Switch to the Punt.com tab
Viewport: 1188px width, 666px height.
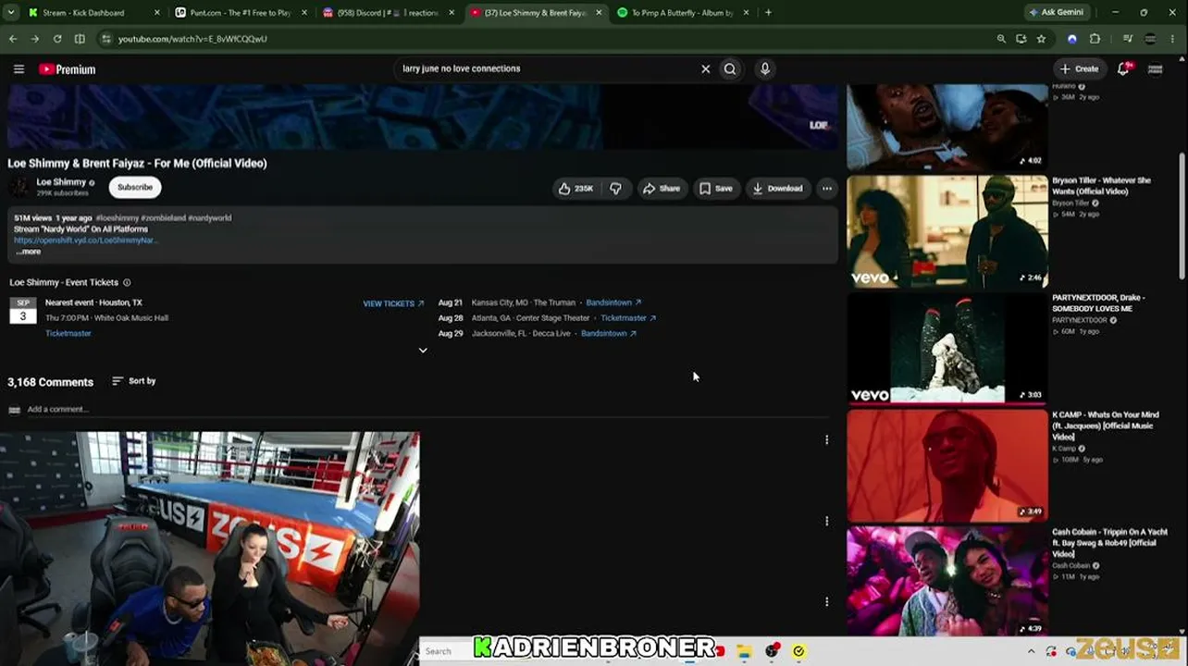pos(239,13)
